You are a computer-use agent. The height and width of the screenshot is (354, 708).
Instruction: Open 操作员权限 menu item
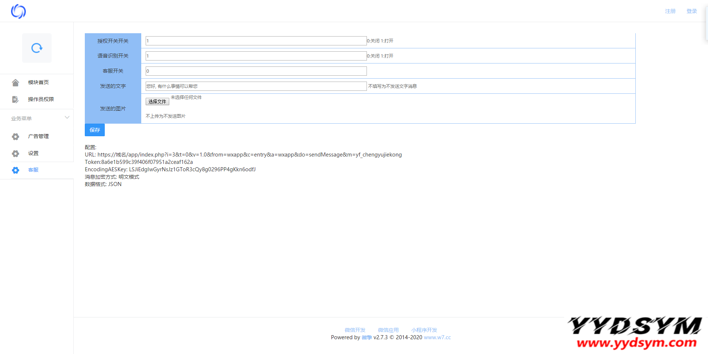[41, 99]
